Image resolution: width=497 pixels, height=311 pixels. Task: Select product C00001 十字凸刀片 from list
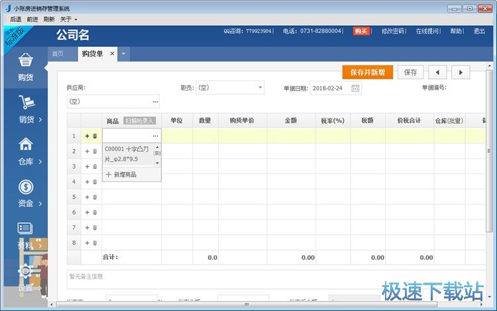pos(127,154)
